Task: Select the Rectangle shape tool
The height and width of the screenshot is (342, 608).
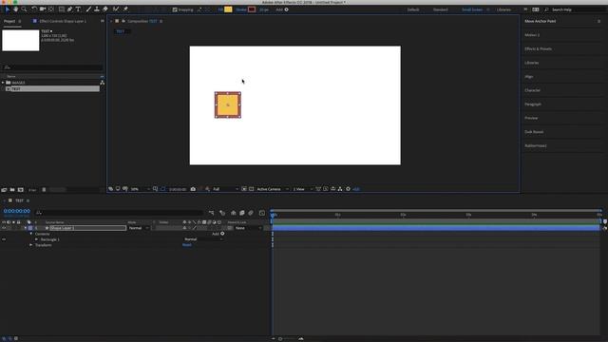Action: (62, 9)
